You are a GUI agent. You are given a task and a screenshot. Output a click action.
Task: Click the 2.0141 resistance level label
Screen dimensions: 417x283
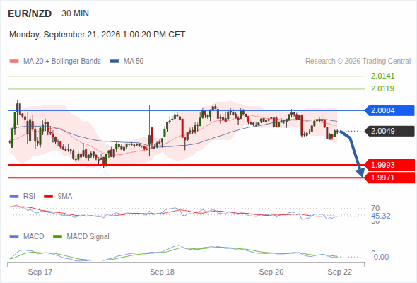382,76
